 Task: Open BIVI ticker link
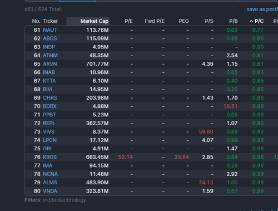click(48, 89)
